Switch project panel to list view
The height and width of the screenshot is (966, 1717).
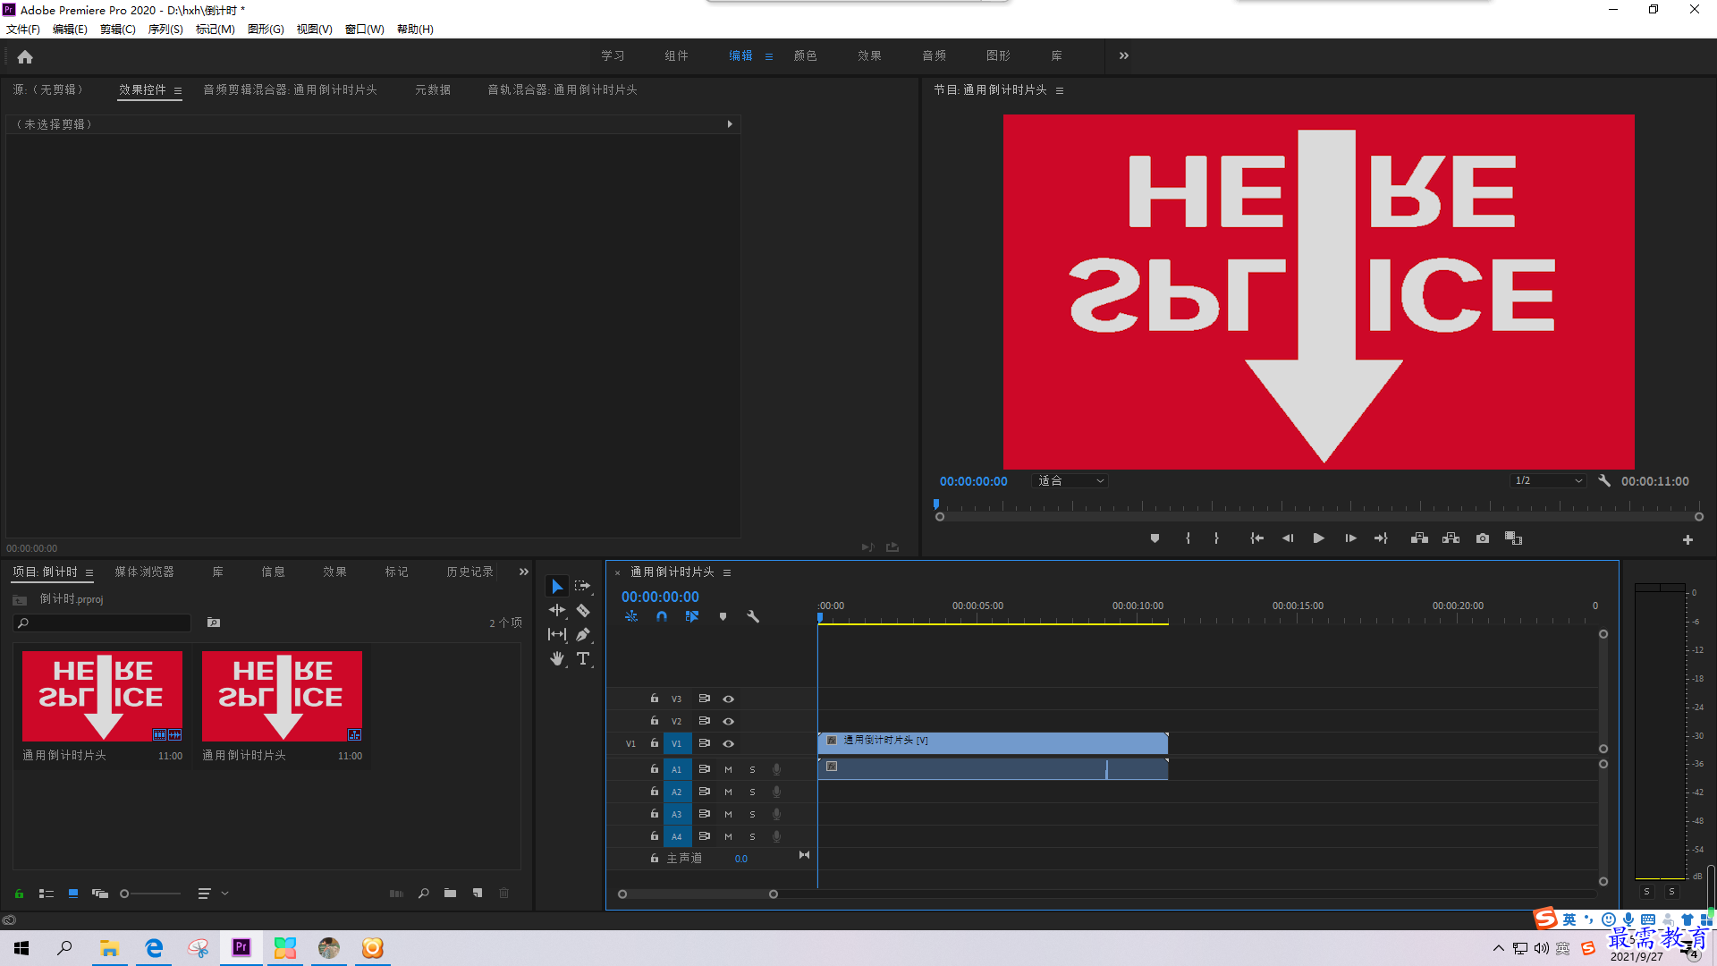47,893
